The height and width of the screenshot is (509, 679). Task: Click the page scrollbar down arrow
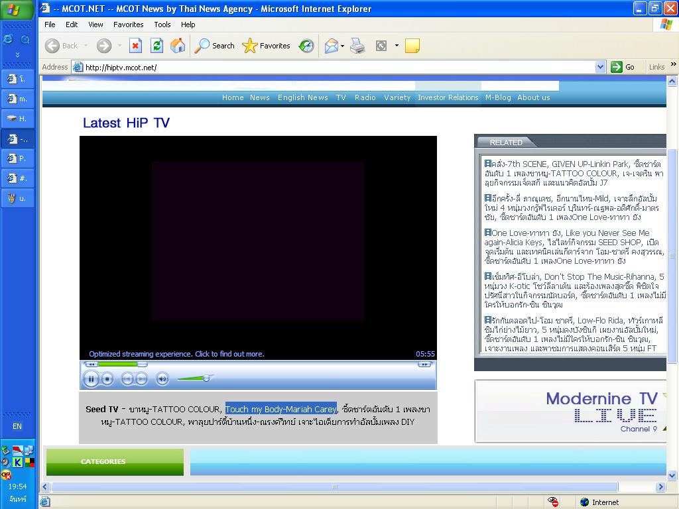[672, 476]
